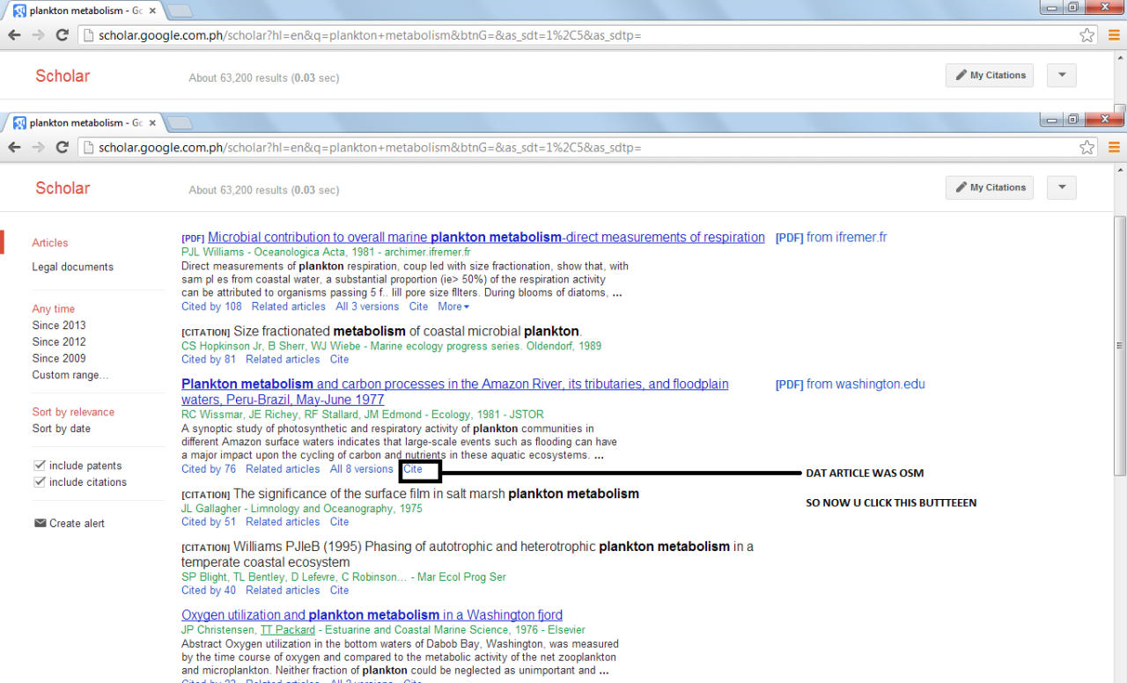Click My Citations button in front window

tap(990, 187)
